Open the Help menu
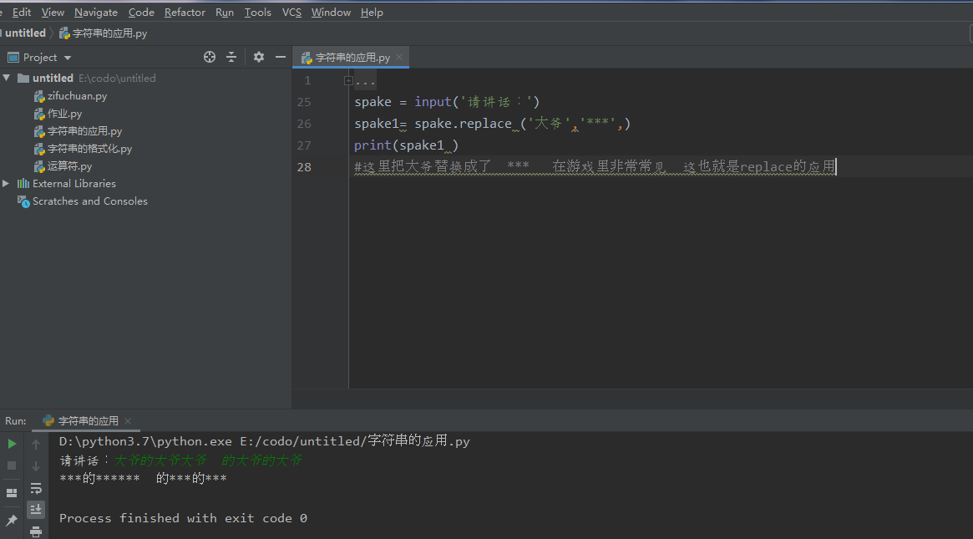 [372, 13]
